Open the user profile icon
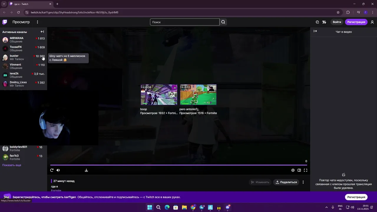The width and height of the screenshot is (377, 212). tap(372, 22)
